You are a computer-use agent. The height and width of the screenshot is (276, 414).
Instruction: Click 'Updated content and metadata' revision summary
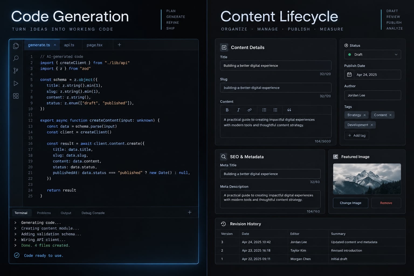pyautogui.click(x=354, y=242)
